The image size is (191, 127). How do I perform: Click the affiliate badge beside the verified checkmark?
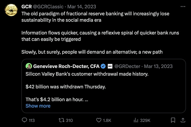(110, 66)
